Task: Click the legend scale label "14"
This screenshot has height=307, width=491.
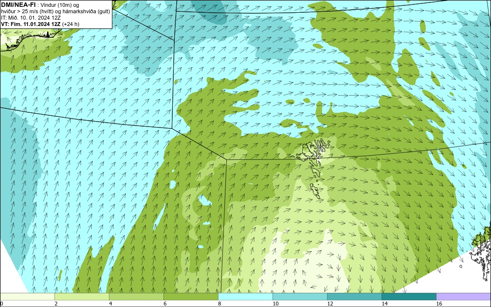Action: click(x=384, y=304)
